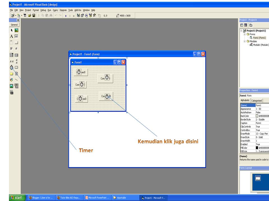Click the Save Project toolbar icon
The height and width of the screenshot is (201, 269).
click(34, 16)
